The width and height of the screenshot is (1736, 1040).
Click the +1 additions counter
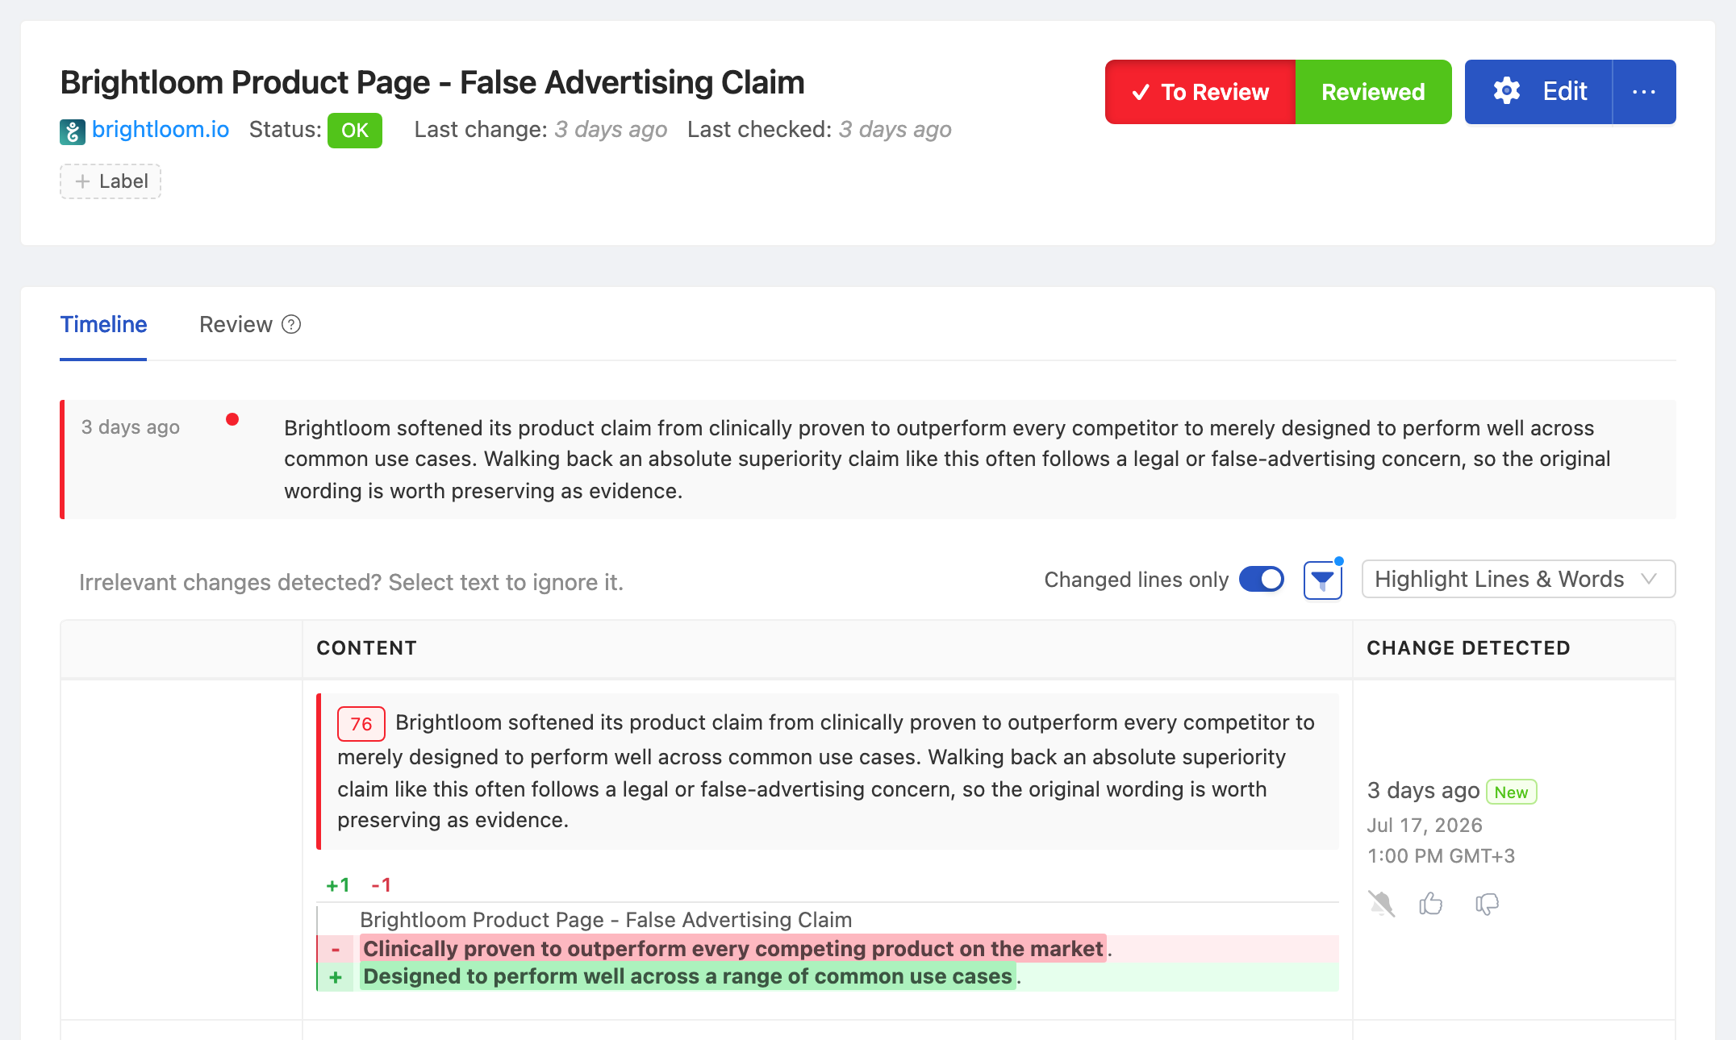pyautogui.click(x=338, y=885)
